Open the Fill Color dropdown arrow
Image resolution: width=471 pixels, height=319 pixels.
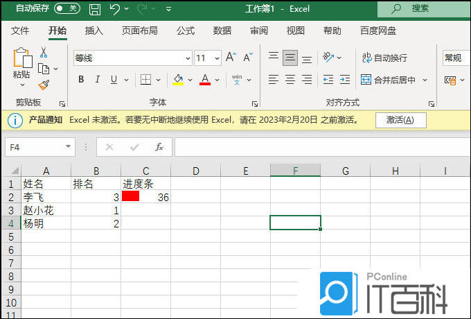[190, 80]
